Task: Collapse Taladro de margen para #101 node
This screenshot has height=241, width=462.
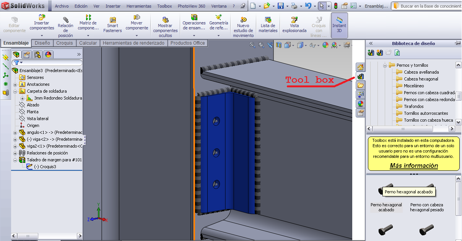Action: coord(15,160)
